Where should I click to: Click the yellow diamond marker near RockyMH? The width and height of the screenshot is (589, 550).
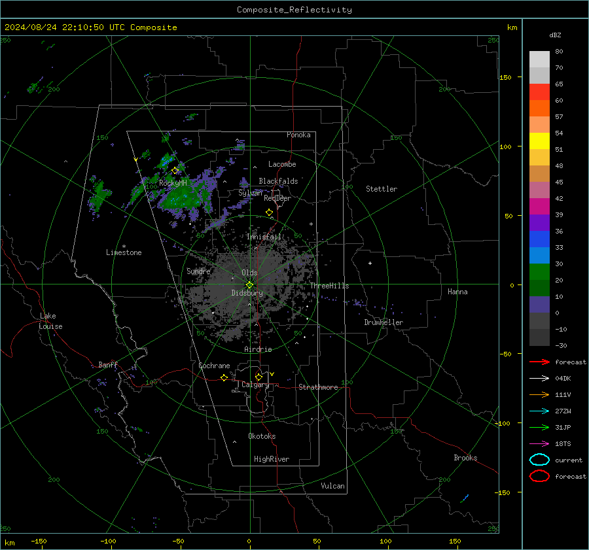(x=175, y=171)
